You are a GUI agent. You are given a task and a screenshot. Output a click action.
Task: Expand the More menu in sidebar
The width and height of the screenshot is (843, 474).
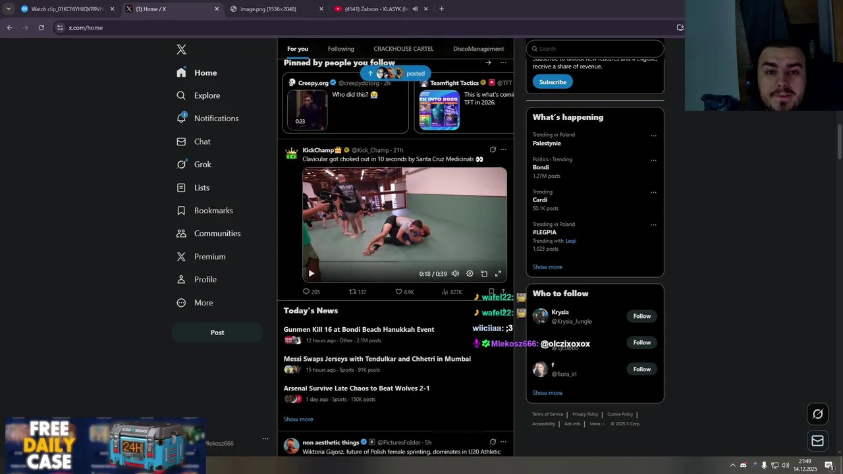[x=195, y=303]
